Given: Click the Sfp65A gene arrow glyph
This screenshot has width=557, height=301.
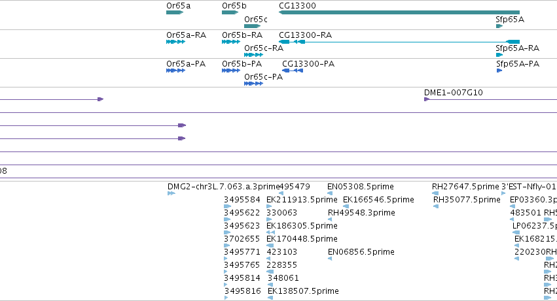Looking at the screenshot, I should pos(499,26).
